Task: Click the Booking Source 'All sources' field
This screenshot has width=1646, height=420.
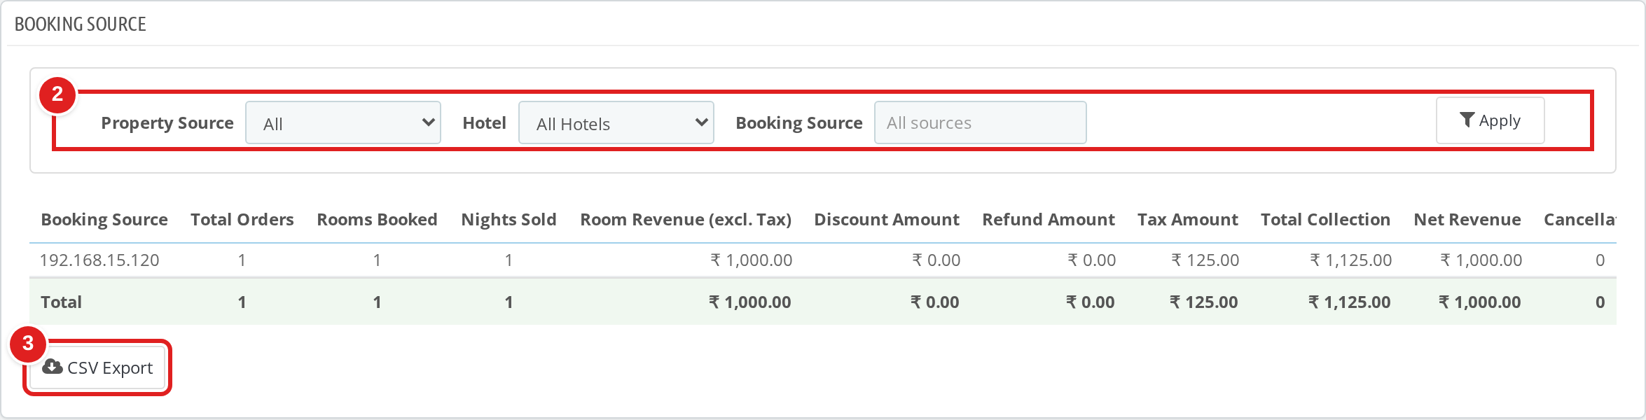Action: click(x=981, y=122)
